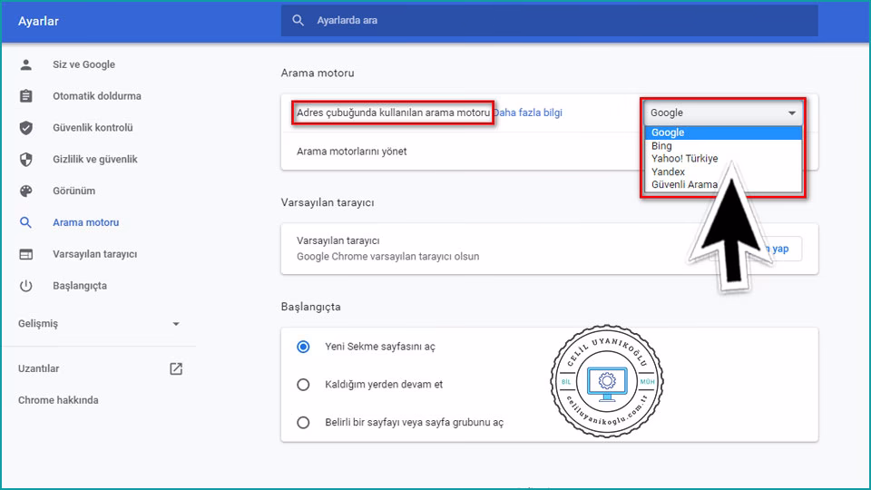Choose Google in the dropdown list
The image size is (871, 490).
tap(723, 132)
